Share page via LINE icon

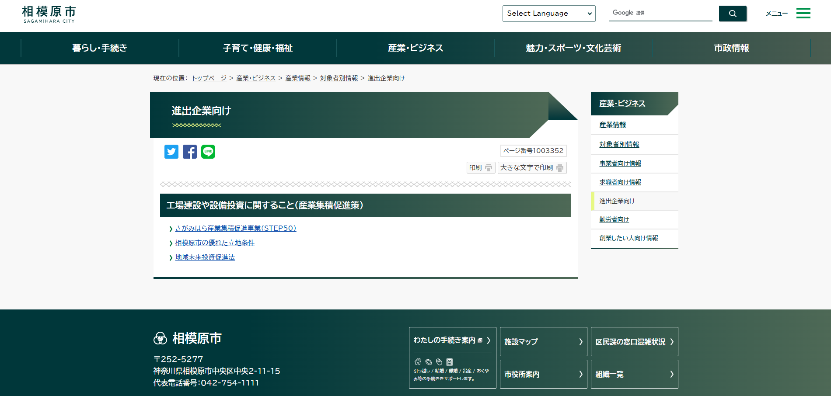pyautogui.click(x=208, y=152)
